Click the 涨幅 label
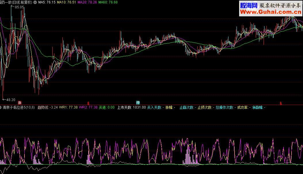The image size is (303, 174). coord(169,107)
